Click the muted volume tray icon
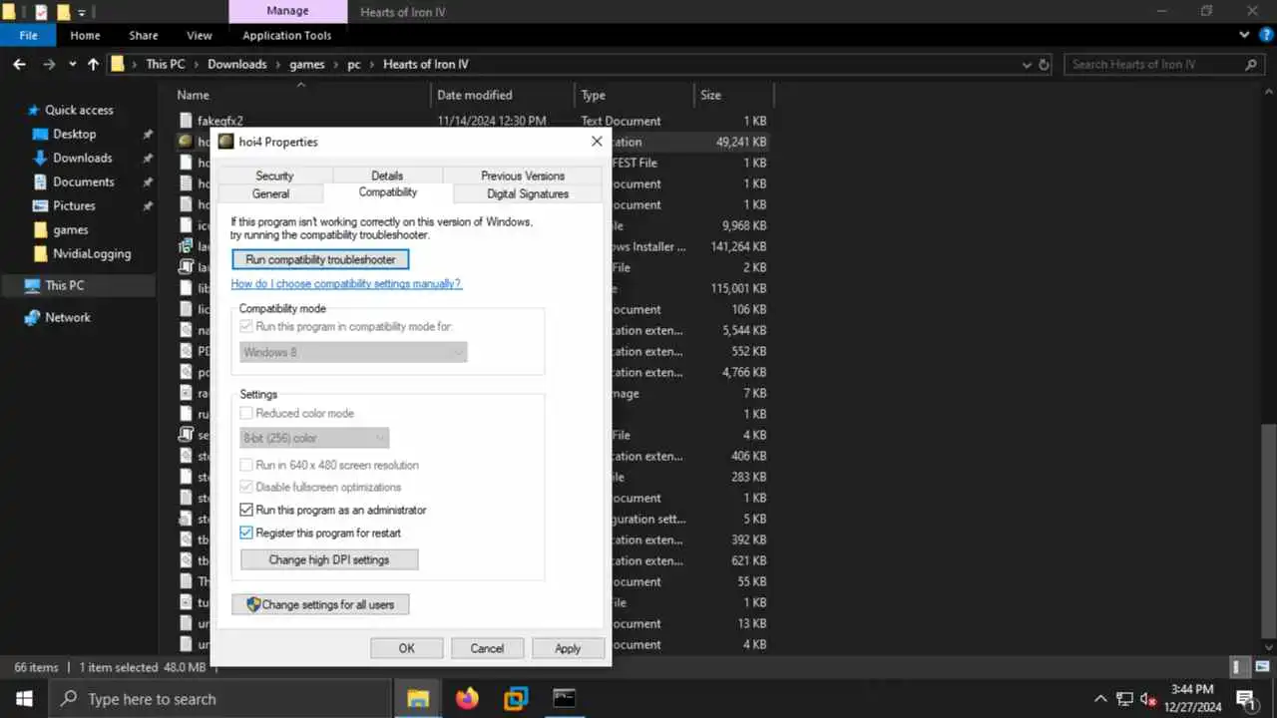1277x718 pixels. (1147, 698)
